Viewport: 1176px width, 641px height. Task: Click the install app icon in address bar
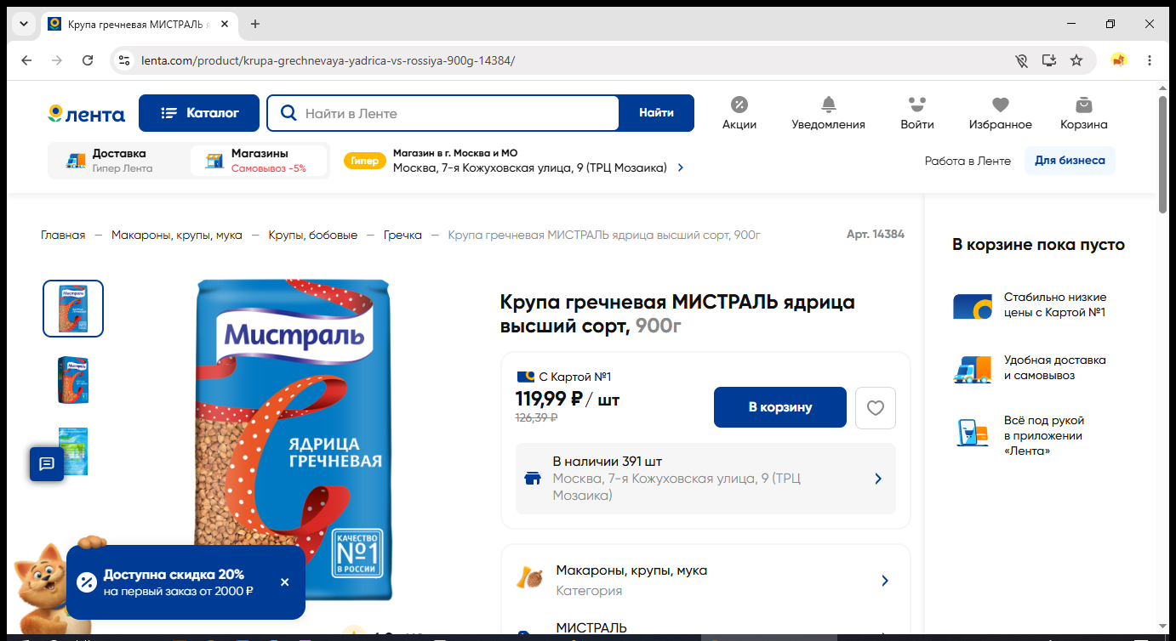(x=1049, y=60)
